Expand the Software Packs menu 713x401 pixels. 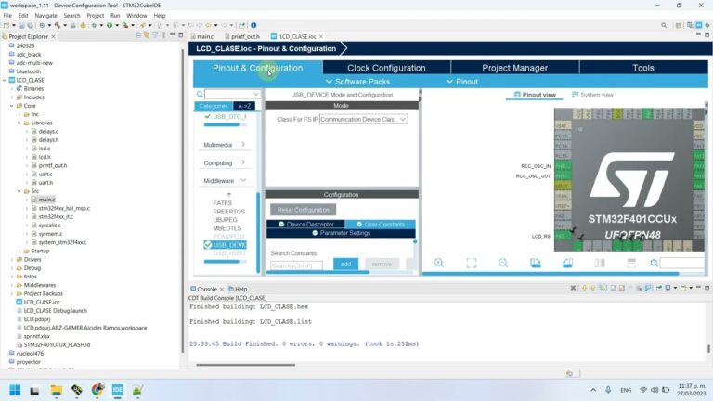(x=358, y=82)
